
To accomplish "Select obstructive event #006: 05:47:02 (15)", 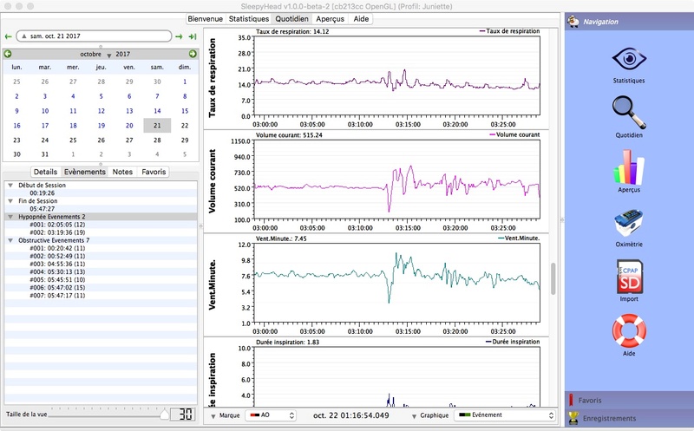I will coord(57,288).
